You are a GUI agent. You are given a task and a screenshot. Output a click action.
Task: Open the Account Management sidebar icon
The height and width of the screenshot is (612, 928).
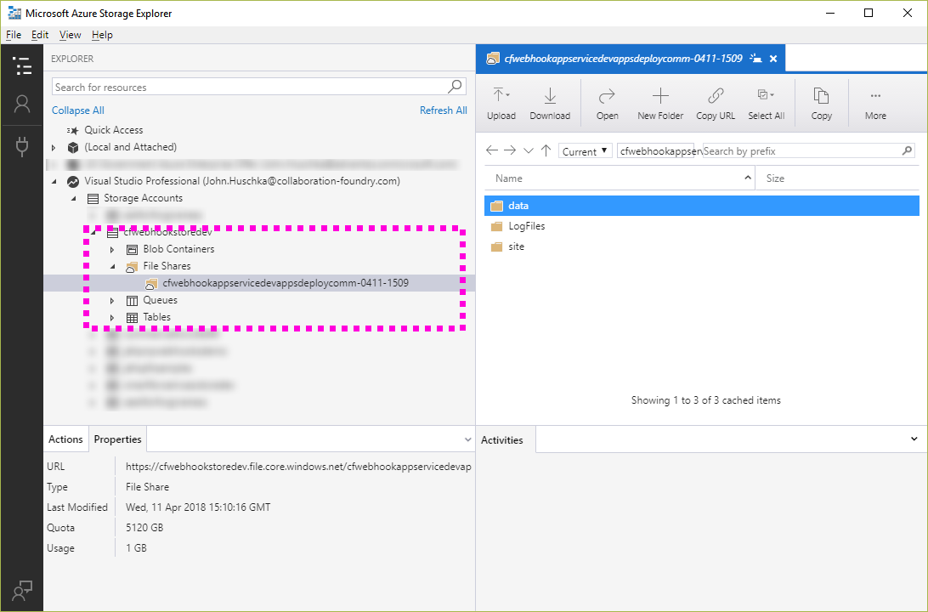coord(22,105)
